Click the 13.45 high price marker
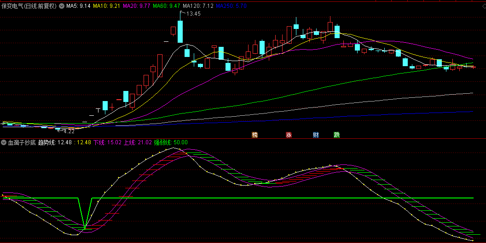Screen dimensions: 486x243 [193, 13]
